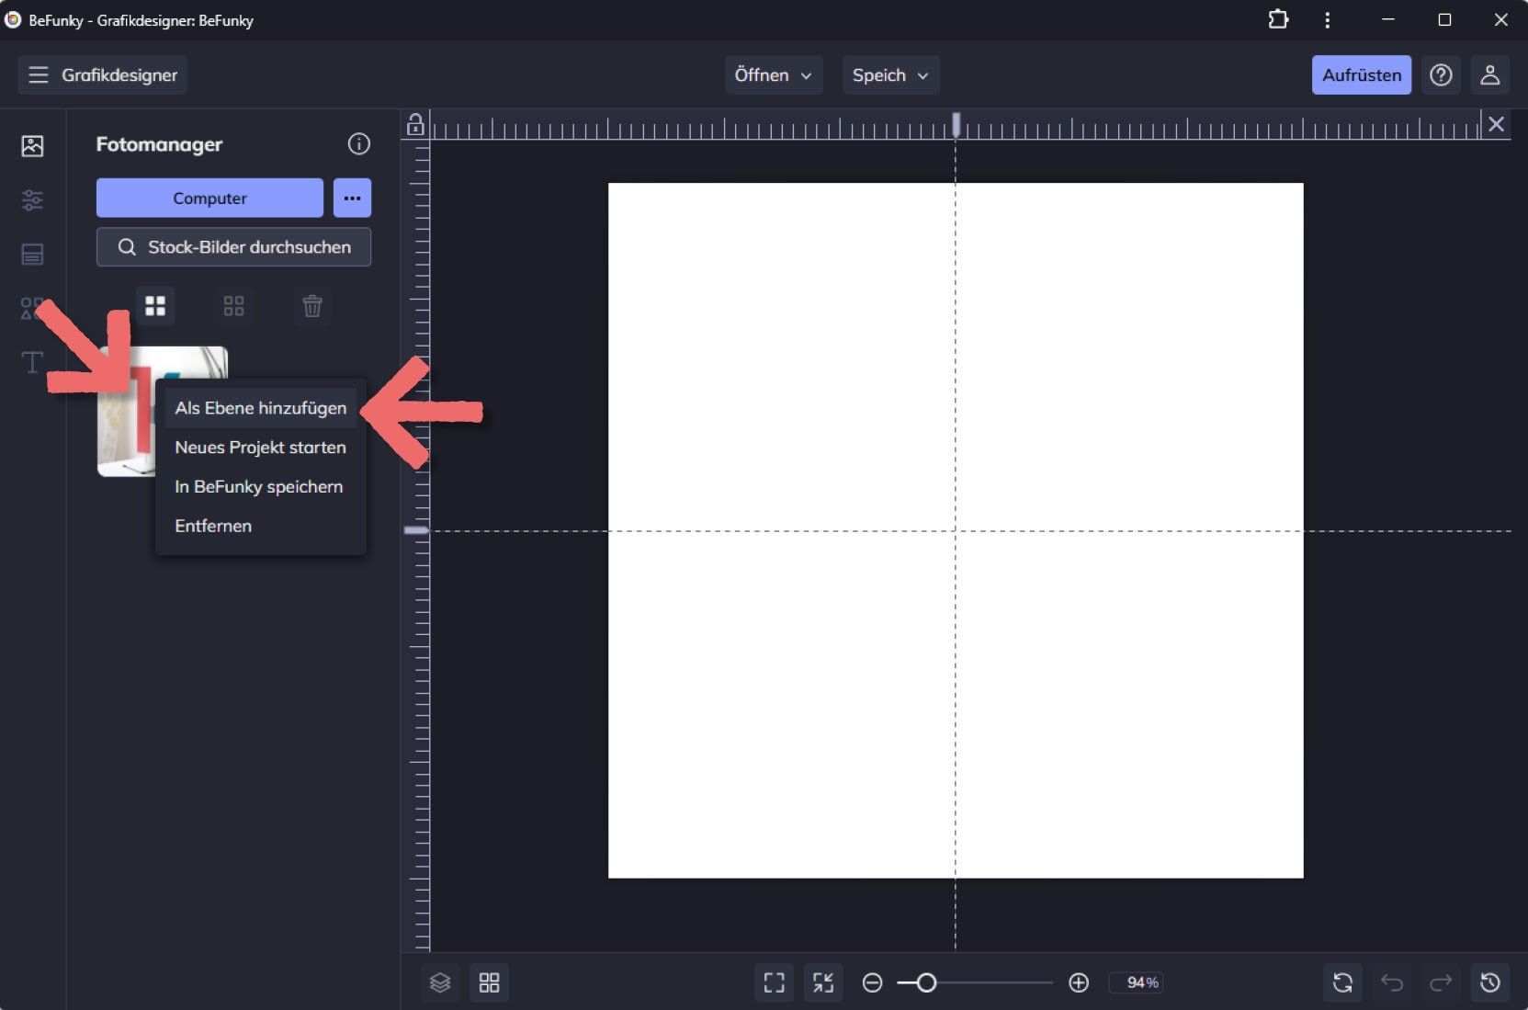Click the trash icon in Fotomanager
This screenshot has width=1528, height=1010.
tap(312, 305)
